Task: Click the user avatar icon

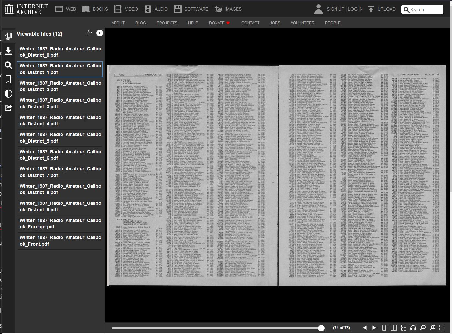Action: tap(319, 9)
